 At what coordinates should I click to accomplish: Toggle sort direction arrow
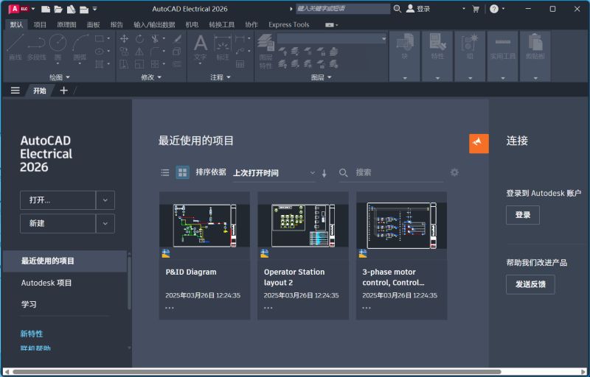coord(324,173)
